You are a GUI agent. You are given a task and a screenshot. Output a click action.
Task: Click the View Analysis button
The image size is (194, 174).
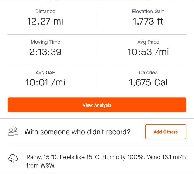tap(97, 105)
